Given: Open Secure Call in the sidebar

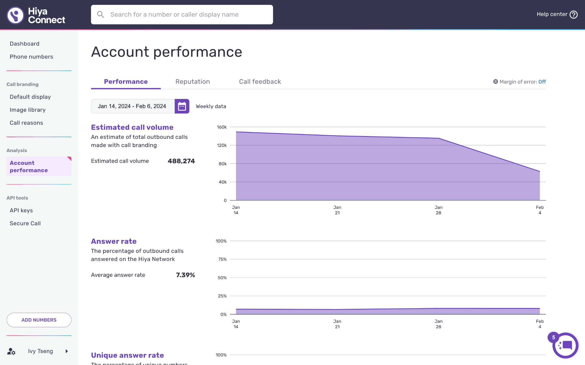Looking at the screenshot, I should click(x=25, y=223).
